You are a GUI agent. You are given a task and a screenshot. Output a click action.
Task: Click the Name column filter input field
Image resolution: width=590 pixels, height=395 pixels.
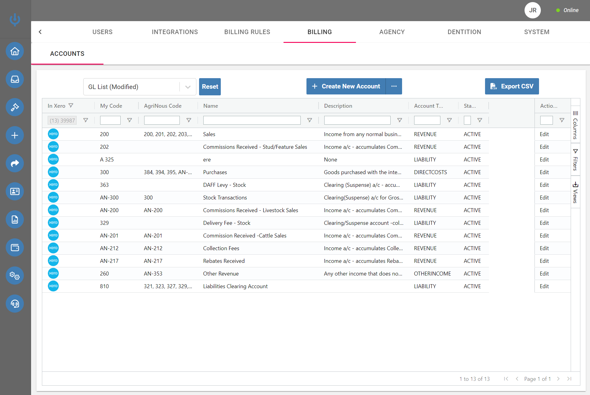252,120
